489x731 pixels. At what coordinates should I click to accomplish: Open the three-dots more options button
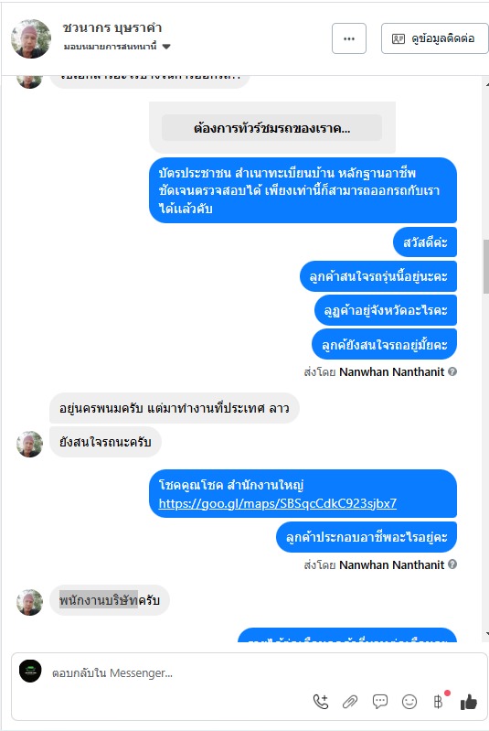point(349,38)
